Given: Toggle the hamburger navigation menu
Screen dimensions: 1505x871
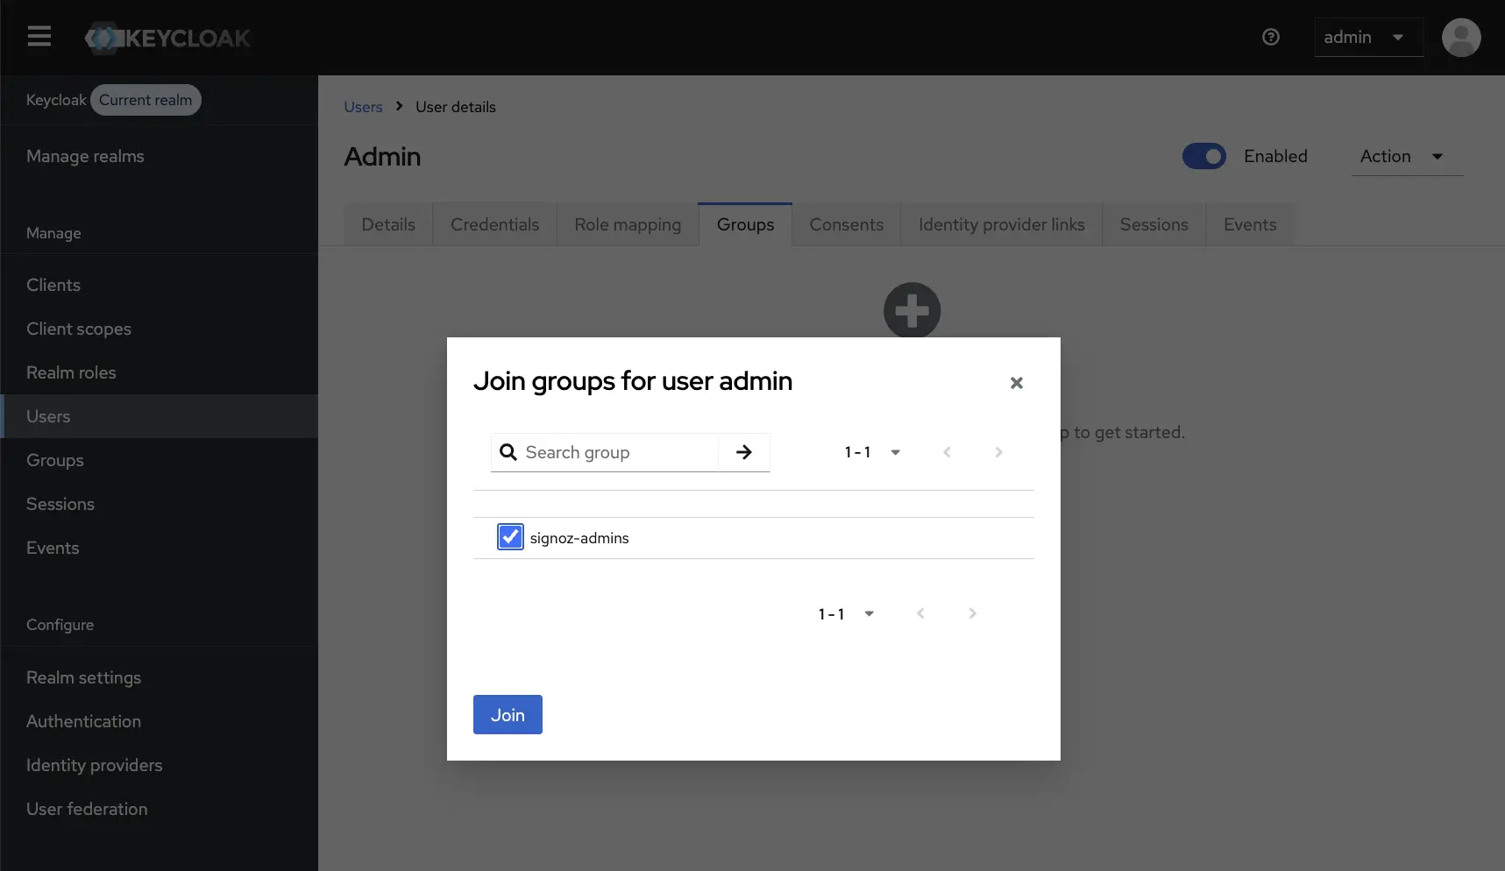Looking at the screenshot, I should (39, 37).
